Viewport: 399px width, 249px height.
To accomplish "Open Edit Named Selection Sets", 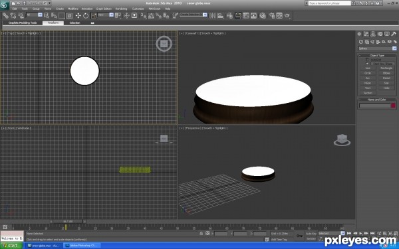I will click(175, 15).
